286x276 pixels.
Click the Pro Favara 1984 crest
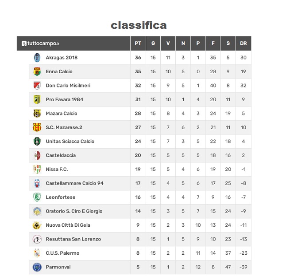(37, 99)
